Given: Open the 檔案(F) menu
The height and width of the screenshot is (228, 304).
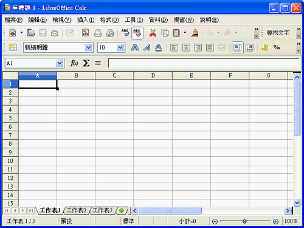Looking at the screenshot, I should pos(13,20).
